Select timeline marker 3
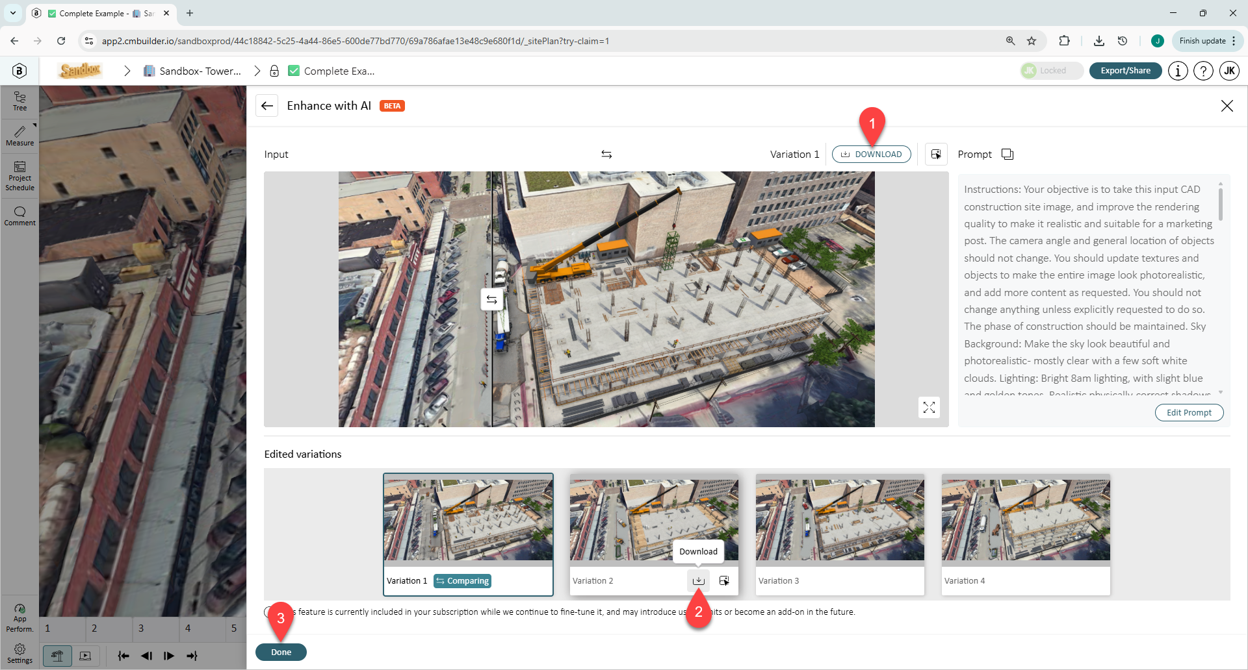This screenshot has height=670, width=1248. 141,628
